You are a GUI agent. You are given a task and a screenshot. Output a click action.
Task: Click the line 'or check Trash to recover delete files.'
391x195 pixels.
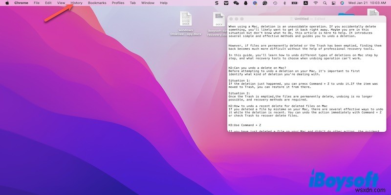[x=263, y=116]
